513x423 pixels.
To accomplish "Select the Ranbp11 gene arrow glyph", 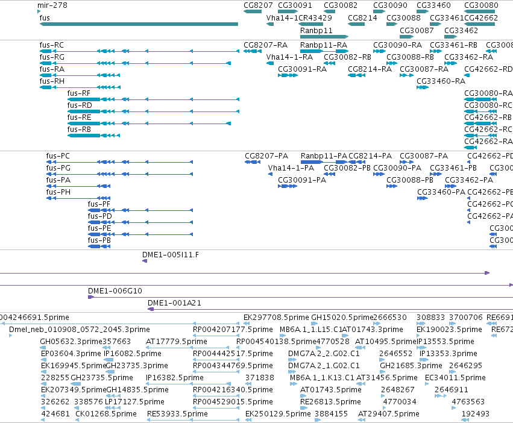I will (324, 37).
